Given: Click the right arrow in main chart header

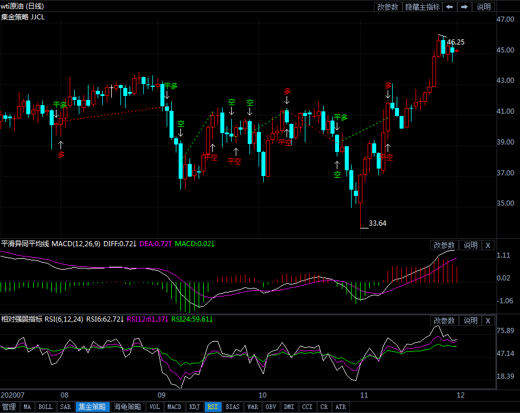Looking at the screenshot, I should tap(465, 7).
